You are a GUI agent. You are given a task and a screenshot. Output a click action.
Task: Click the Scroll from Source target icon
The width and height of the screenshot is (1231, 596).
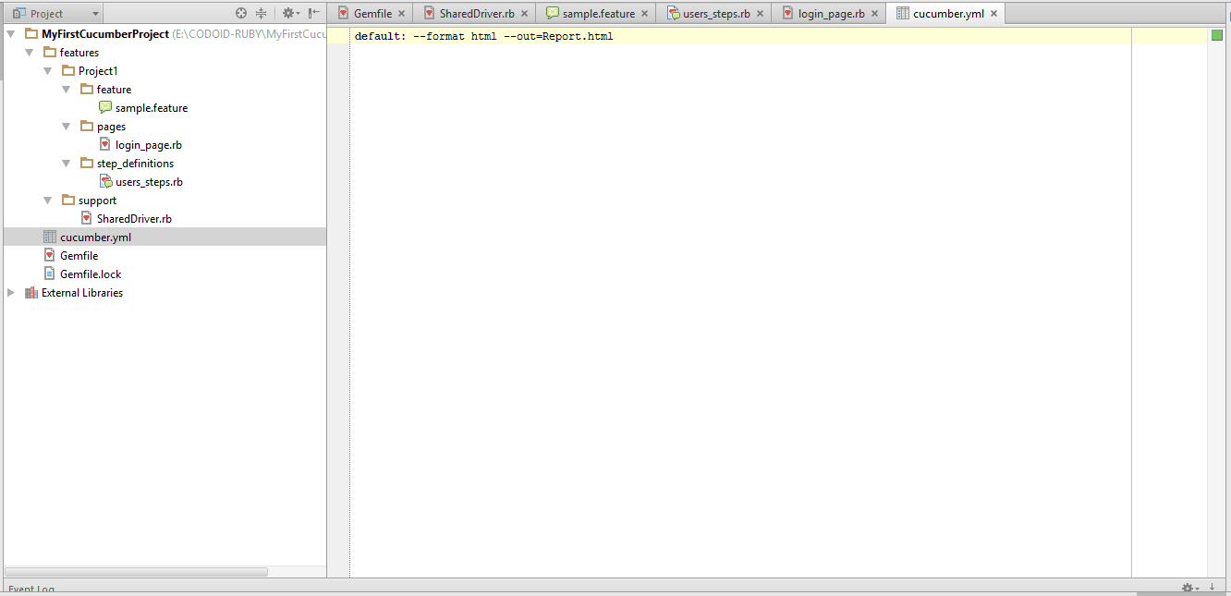tap(241, 14)
